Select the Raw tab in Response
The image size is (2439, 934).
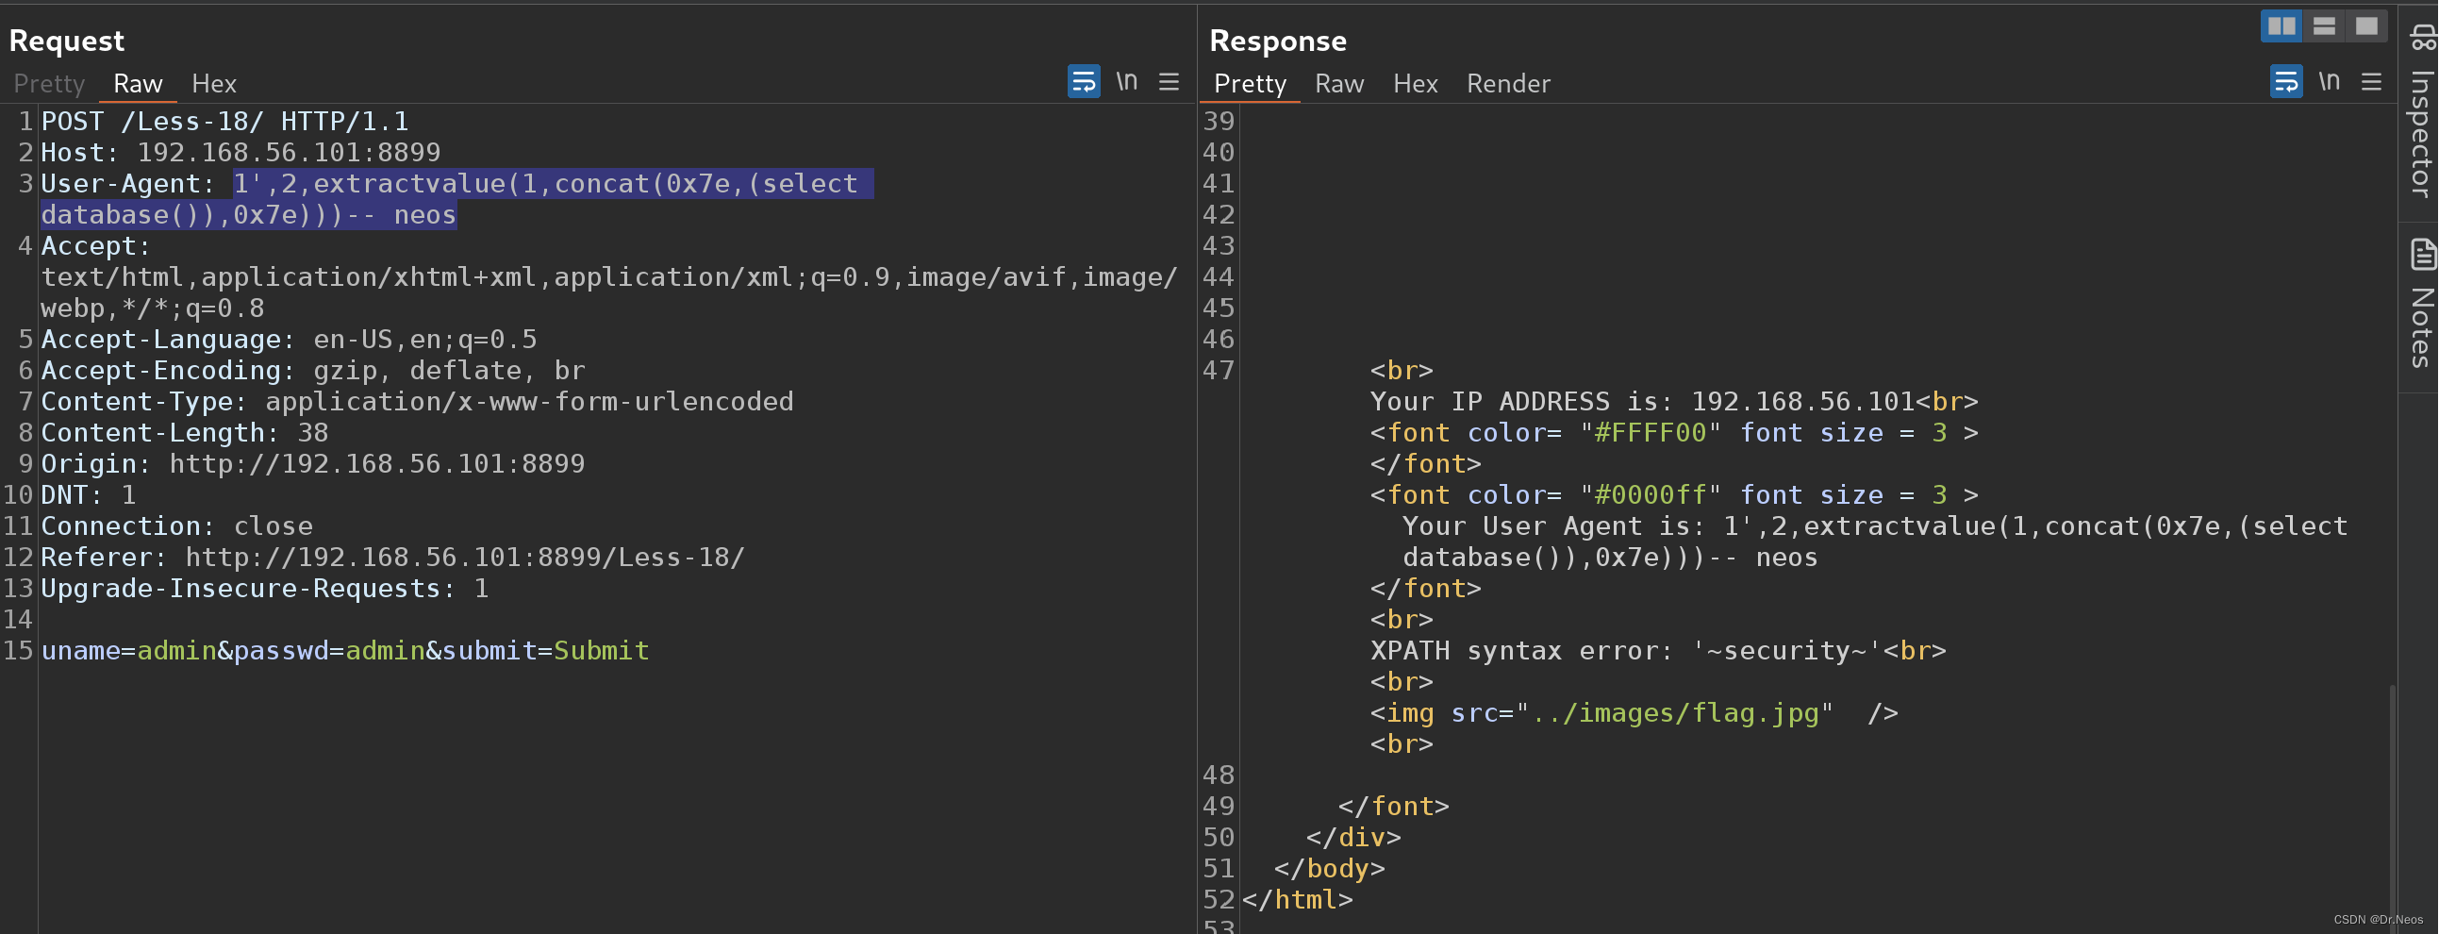tap(1338, 83)
